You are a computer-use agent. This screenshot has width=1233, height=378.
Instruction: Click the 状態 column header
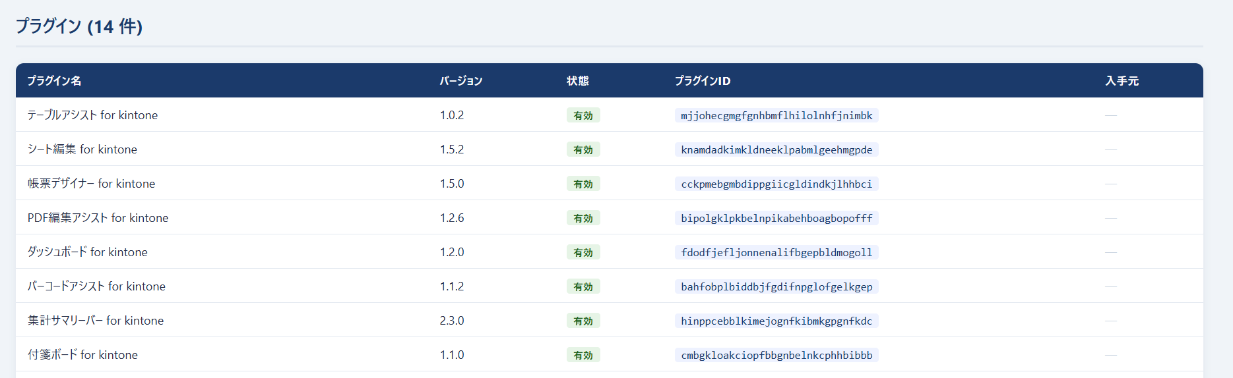(x=577, y=80)
